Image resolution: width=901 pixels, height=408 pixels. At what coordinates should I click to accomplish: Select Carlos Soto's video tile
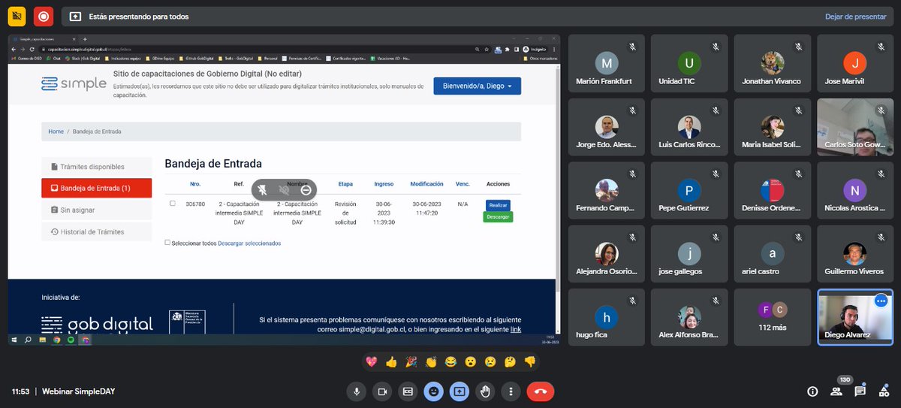coord(854,127)
